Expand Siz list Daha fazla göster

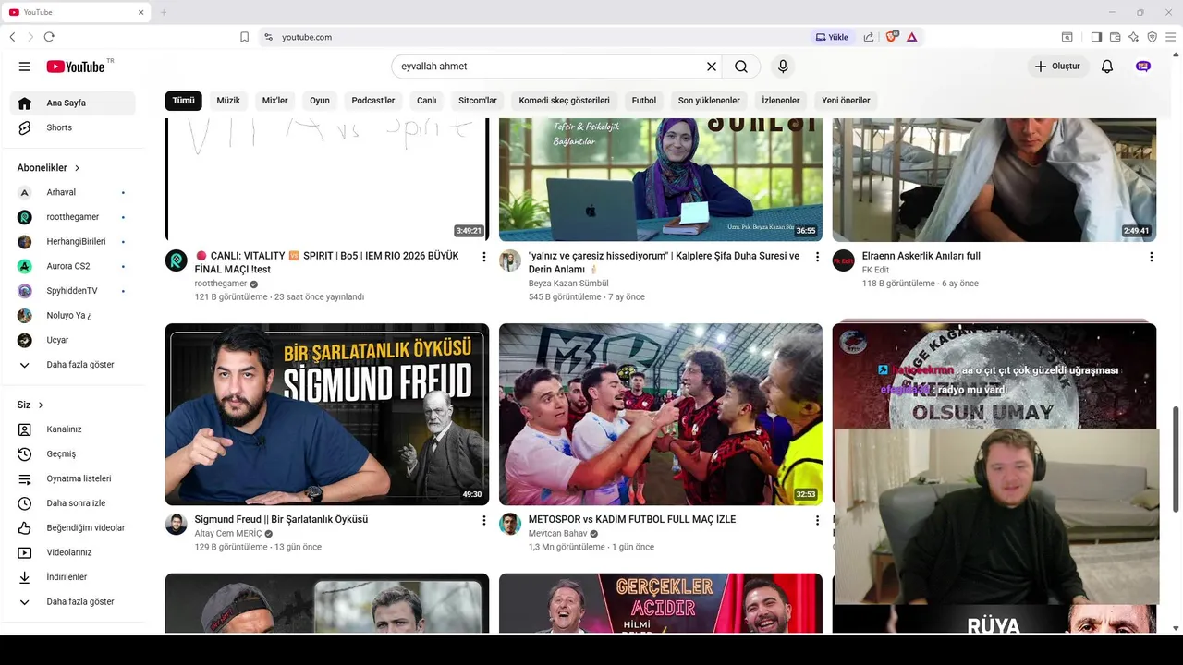click(x=72, y=601)
